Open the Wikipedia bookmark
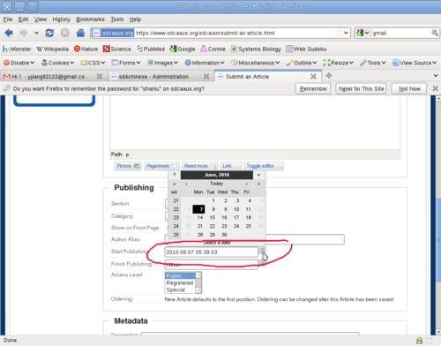 pyautogui.click(x=52, y=49)
